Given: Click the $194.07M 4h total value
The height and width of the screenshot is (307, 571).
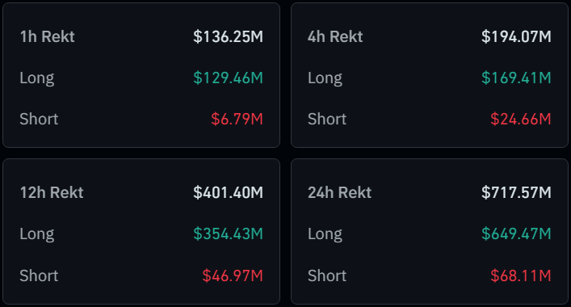Looking at the screenshot, I should [516, 36].
